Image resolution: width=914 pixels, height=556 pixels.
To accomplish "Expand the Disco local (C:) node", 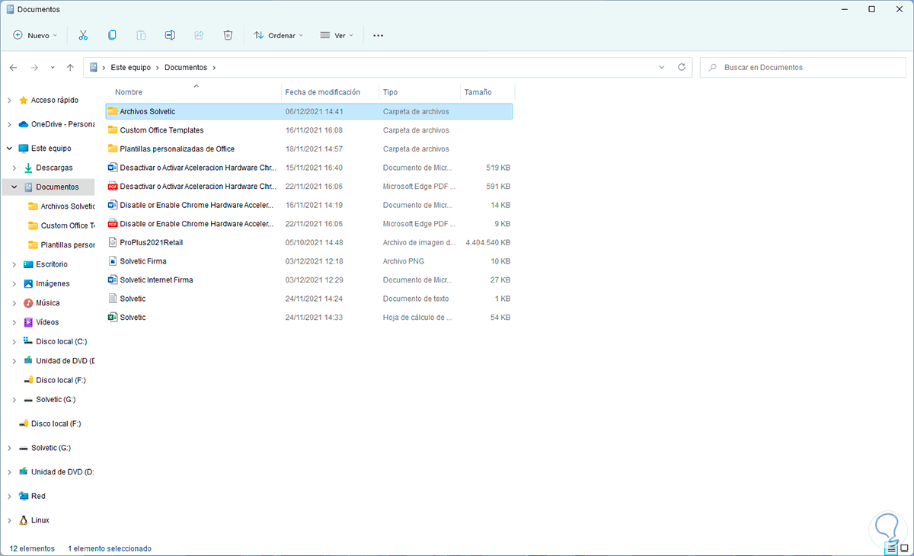I will pyautogui.click(x=14, y=341).
